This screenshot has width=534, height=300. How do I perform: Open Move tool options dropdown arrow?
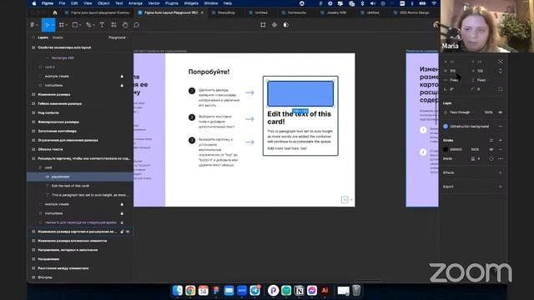(52, 25)
